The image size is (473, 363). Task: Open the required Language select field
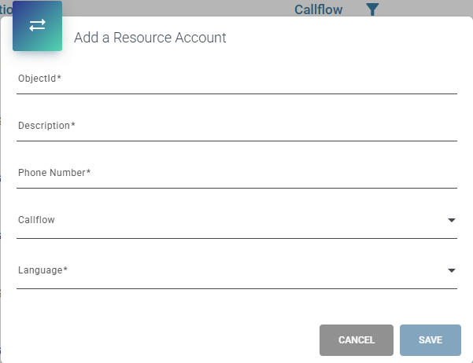(x=237, y=273)
